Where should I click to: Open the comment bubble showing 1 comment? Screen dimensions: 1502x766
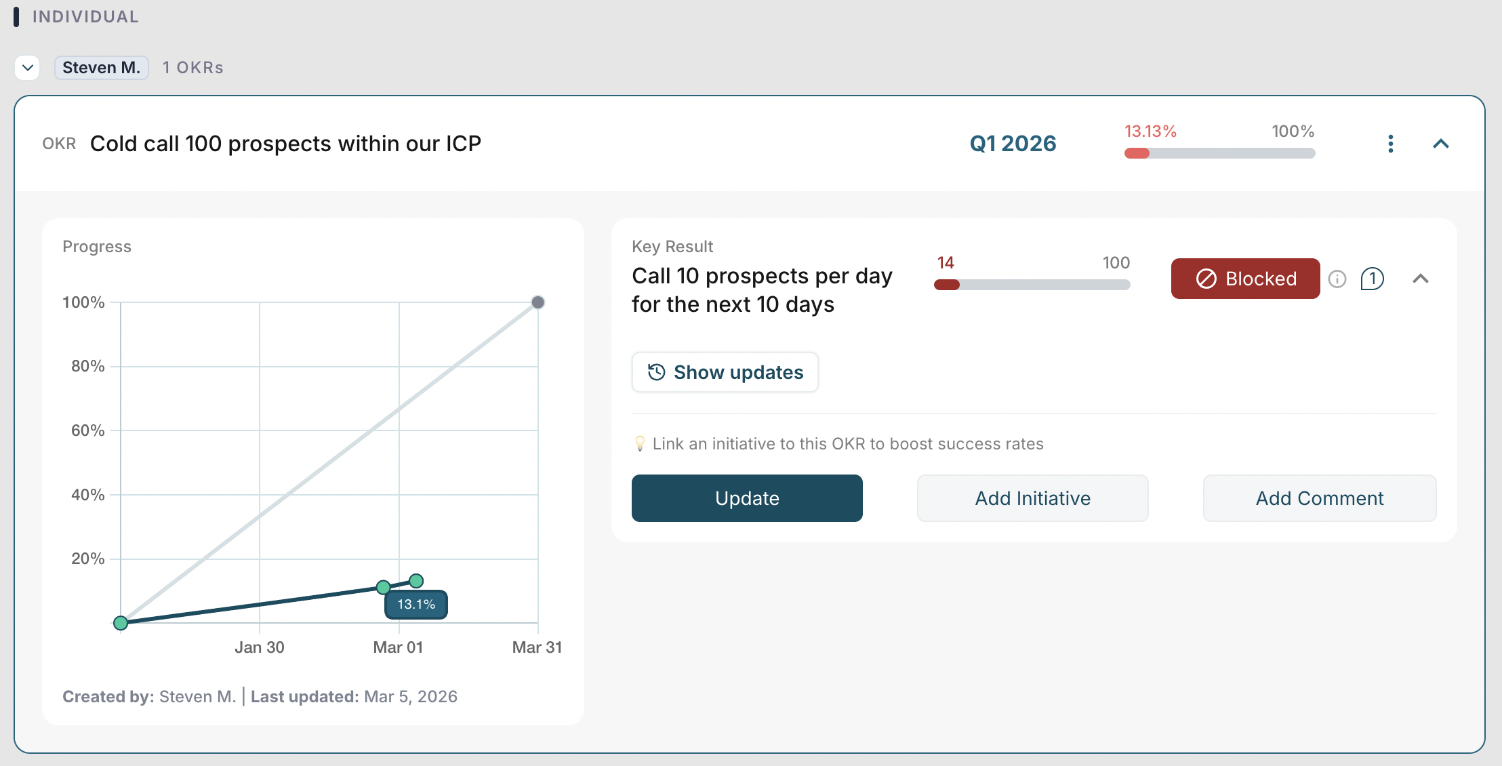point(1372,279)
